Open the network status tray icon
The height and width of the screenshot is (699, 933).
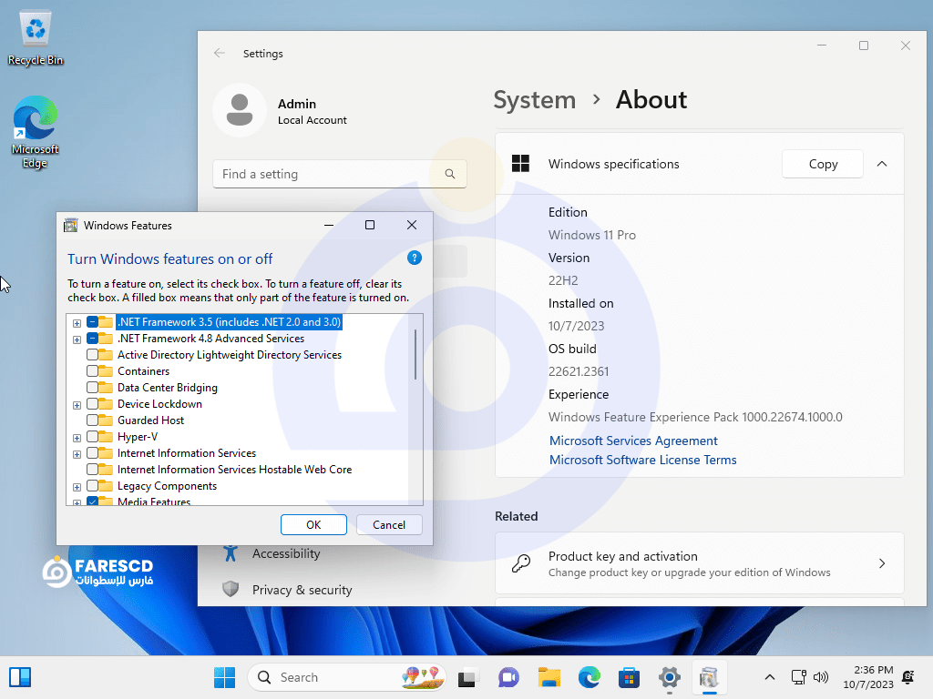click(x=798, y=677)
